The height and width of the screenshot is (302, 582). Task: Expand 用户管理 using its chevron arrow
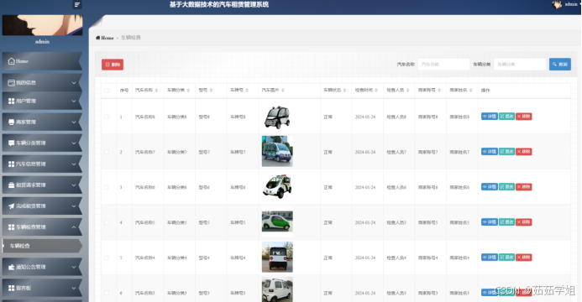(x=74, y=101)
